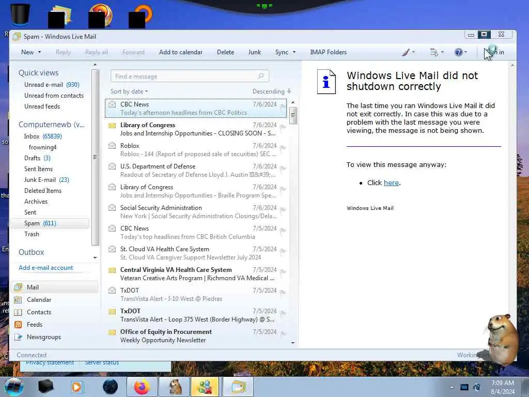Expand the paintbrush colorizer dropdown arrow

pos(414,52)
